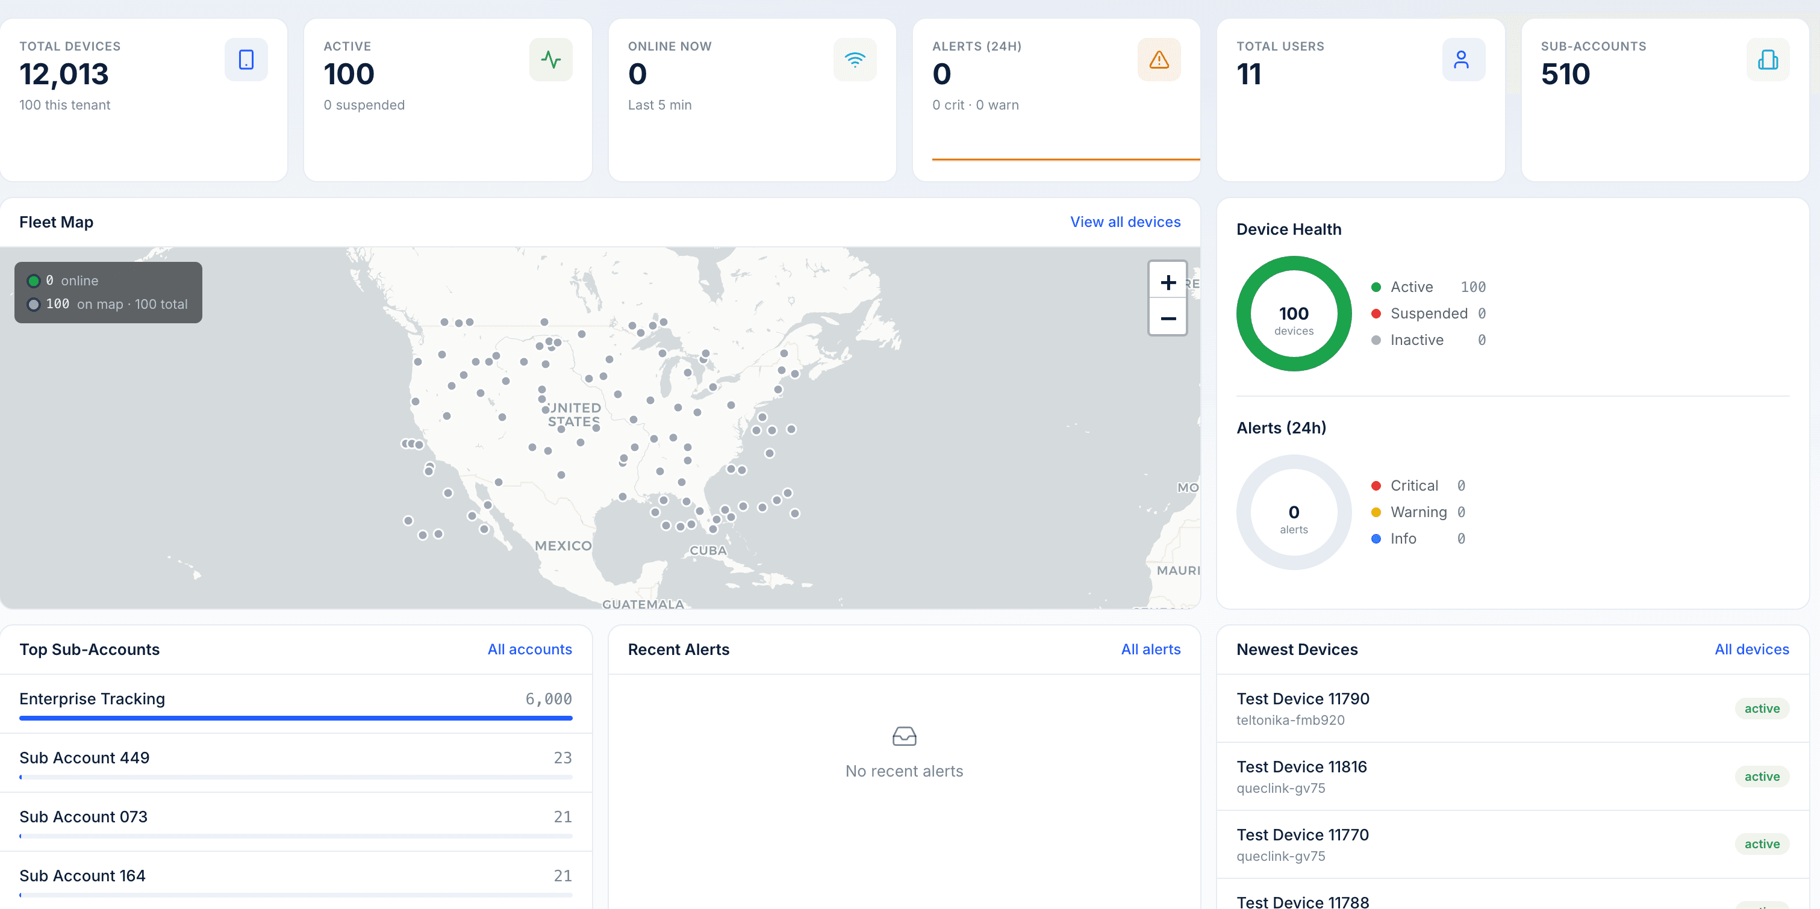This screenshot has height=909, width=1820.
Task: Click the Device Health donut chart
Action: 1294,314
